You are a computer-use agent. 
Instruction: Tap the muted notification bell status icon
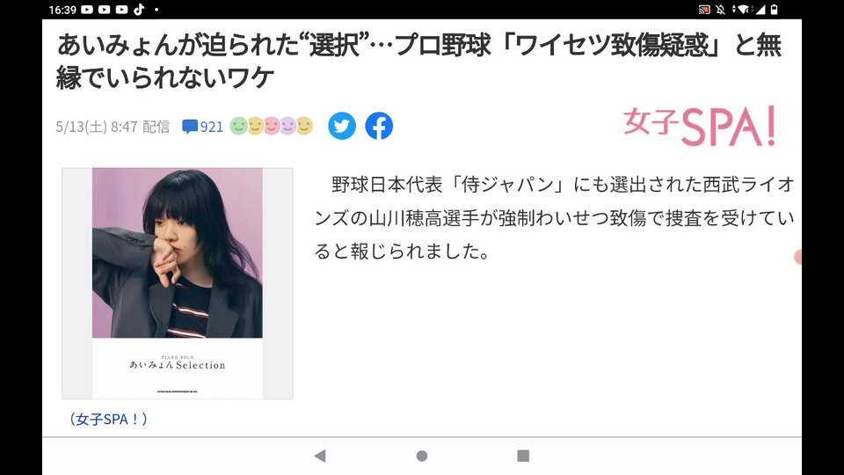pos(720,9)
